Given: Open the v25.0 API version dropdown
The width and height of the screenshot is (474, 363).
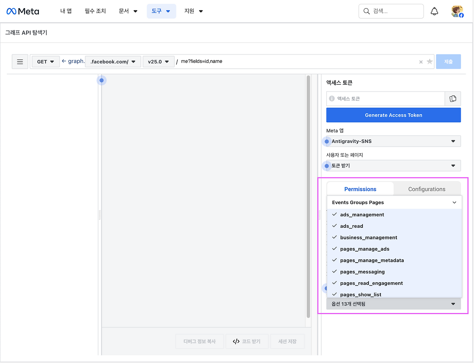Looking at the screenshot, I should point(158,61).
